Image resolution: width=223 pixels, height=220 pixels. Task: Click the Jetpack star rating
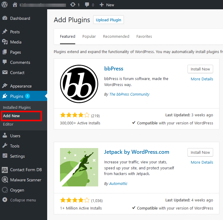pyautogui.click(x=75, y=200)
